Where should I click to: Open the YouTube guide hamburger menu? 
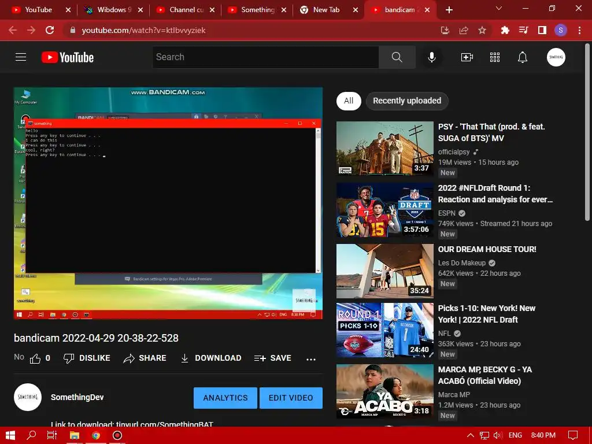[21, 57]
